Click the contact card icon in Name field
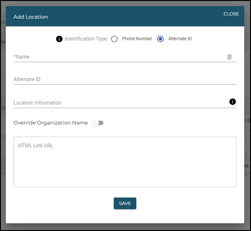 (229, 57)
